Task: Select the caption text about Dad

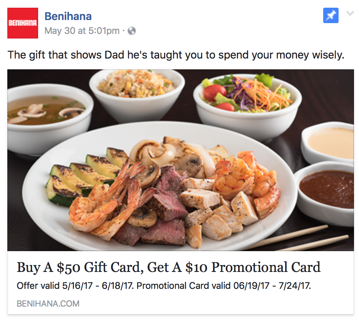Action: click(176, 55)
